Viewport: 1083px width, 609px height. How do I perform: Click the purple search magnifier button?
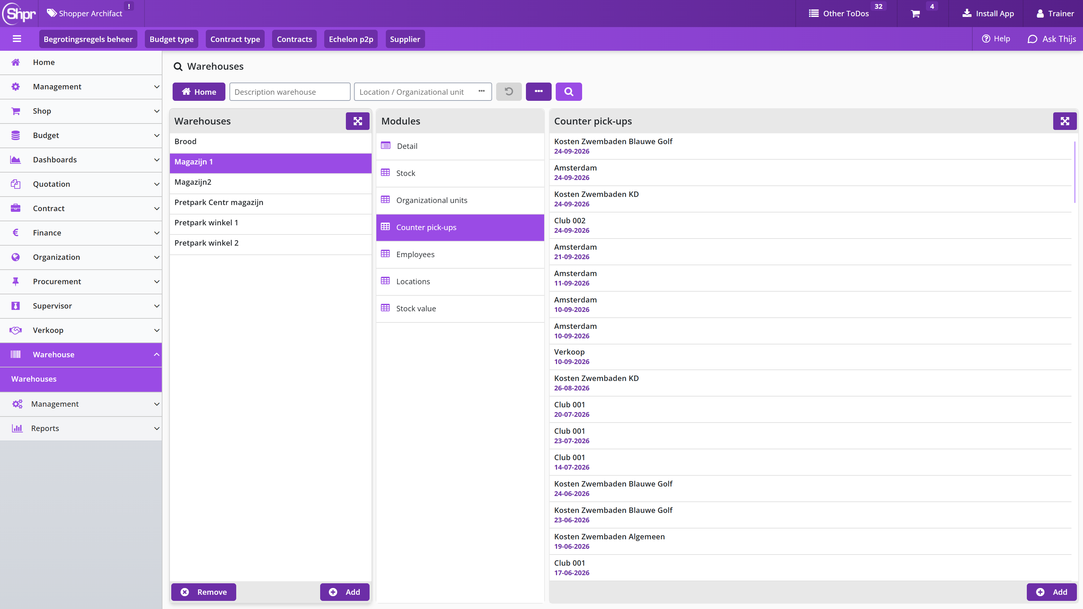[569, 92]
